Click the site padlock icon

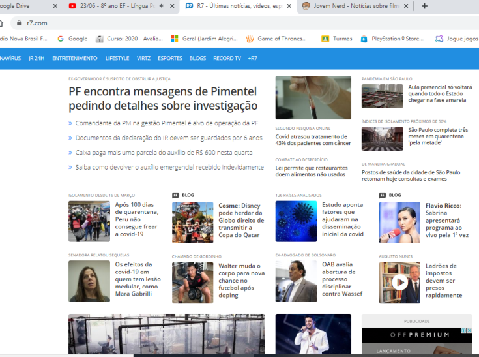[x=19, y=23]
